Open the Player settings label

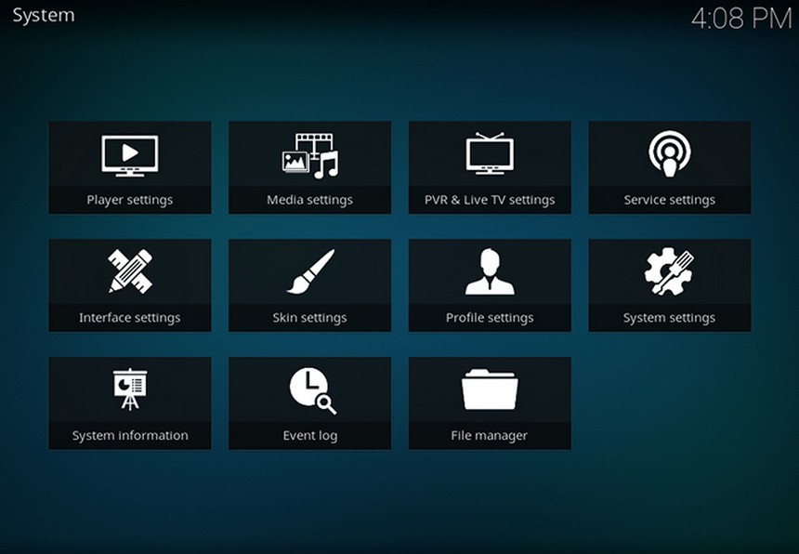tap(130, 200)
